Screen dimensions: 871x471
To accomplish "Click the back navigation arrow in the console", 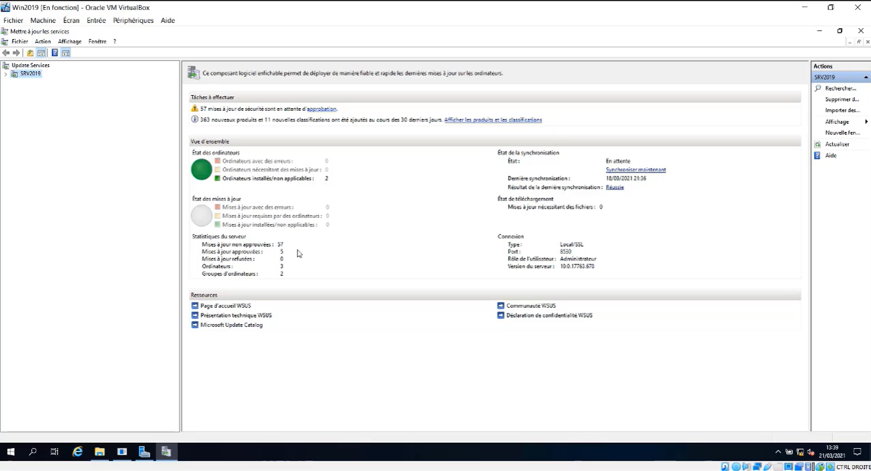I will pyautogui.click(x=7, y=52).
